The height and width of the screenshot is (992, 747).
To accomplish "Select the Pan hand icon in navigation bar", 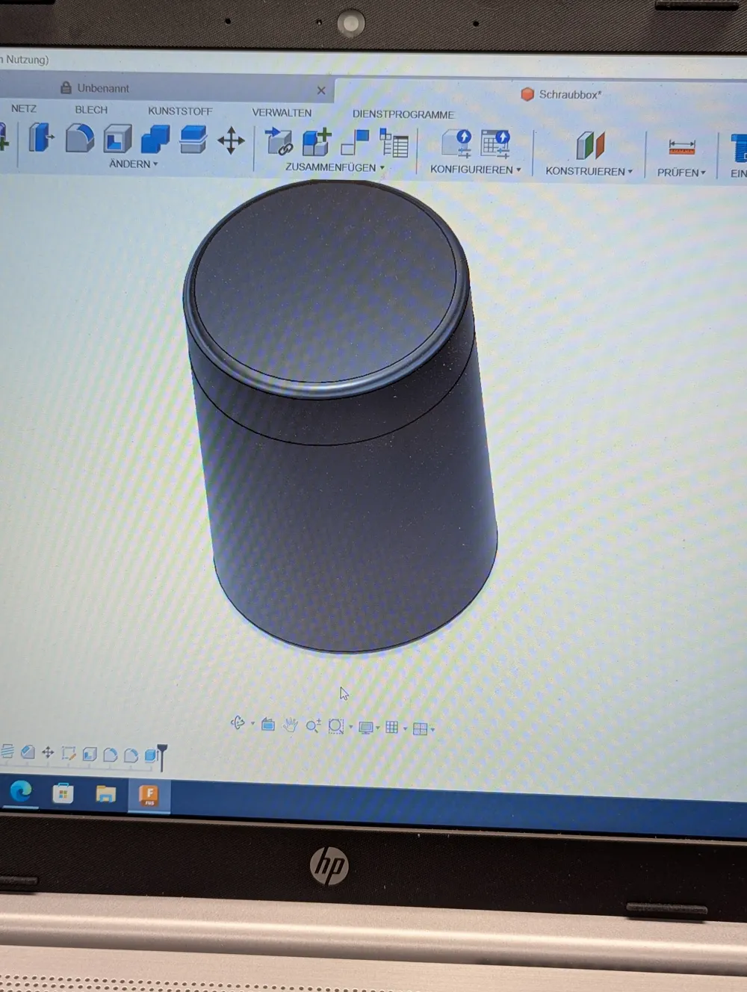I will point(291,725).
